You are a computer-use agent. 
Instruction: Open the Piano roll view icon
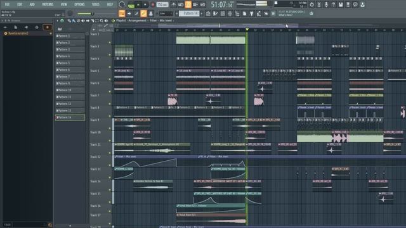point(215,13)
